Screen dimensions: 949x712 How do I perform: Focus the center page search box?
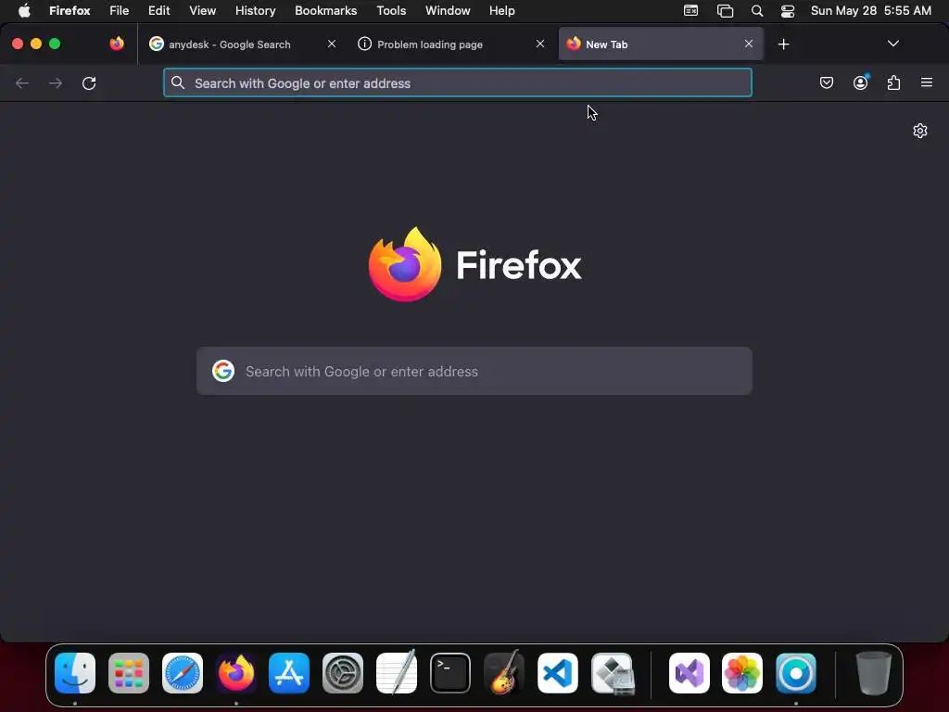click(x=474, y=371)
